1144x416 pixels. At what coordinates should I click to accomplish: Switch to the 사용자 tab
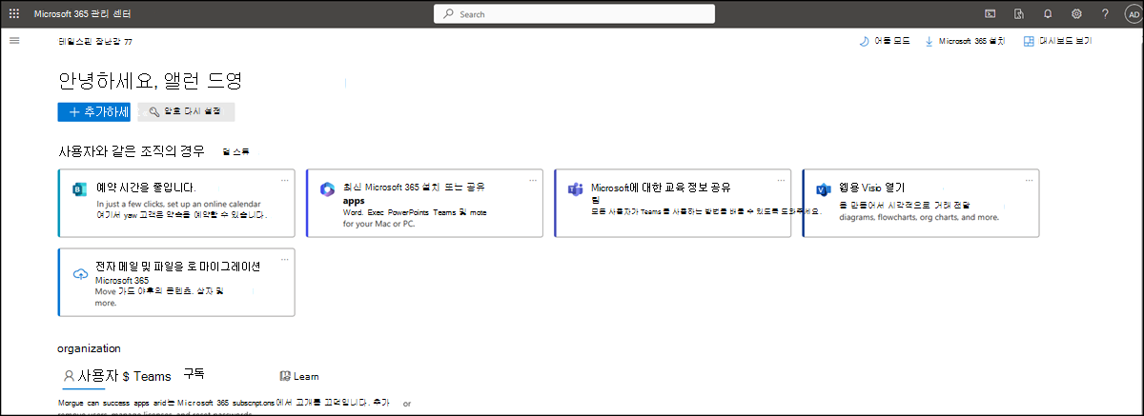point(90,376)
